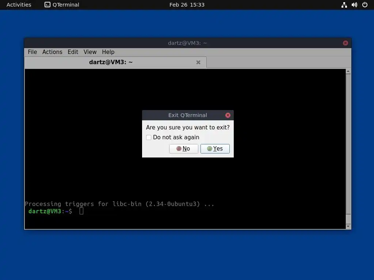Screen dimensions: 374x280
Task: Close the dartz@VM3 tab with its x icon
Action: point(198,62)
